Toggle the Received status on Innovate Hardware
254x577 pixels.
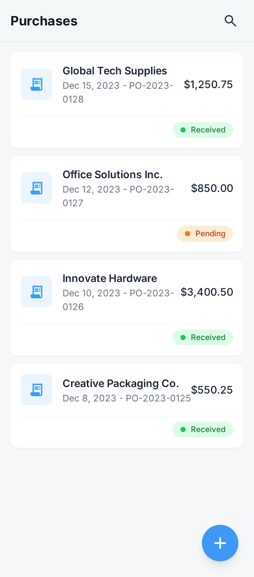(203, 337)
